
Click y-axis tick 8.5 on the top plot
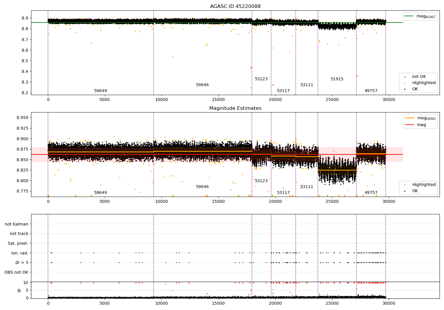[x=25, y=61]
